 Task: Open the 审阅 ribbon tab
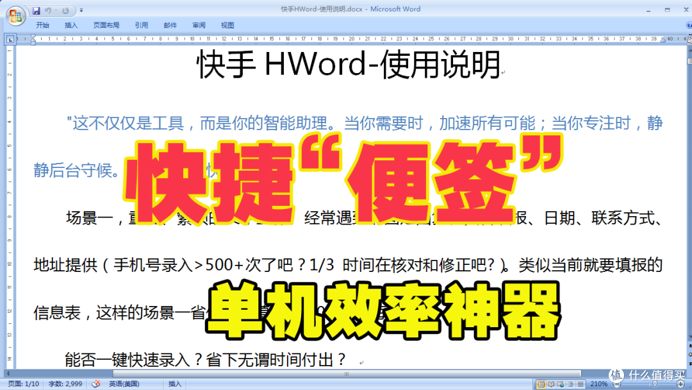point(199,25)
